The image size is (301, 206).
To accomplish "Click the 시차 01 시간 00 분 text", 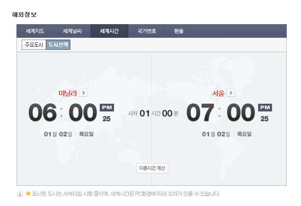I will point(153,114).
